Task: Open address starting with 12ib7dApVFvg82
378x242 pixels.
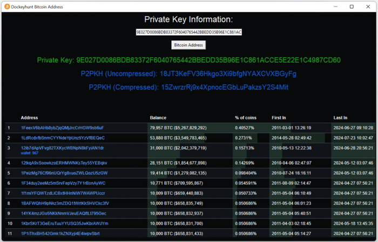Action: [x=62, y=148]
